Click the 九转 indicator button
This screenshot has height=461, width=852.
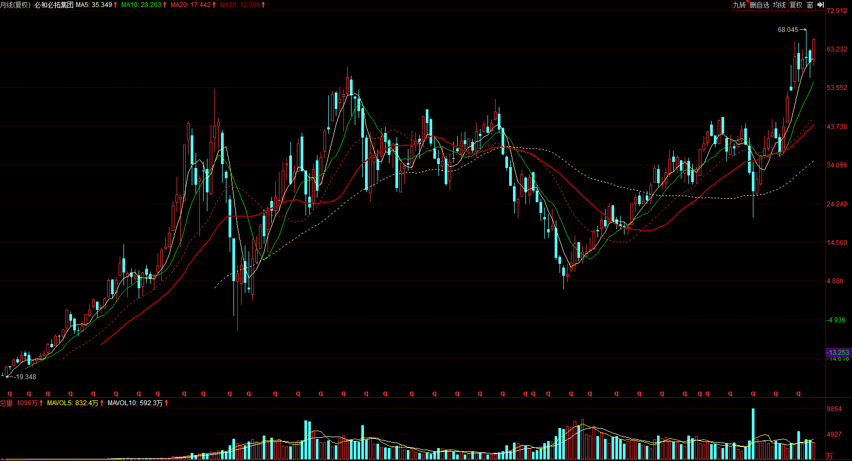(x=739, y=5)
